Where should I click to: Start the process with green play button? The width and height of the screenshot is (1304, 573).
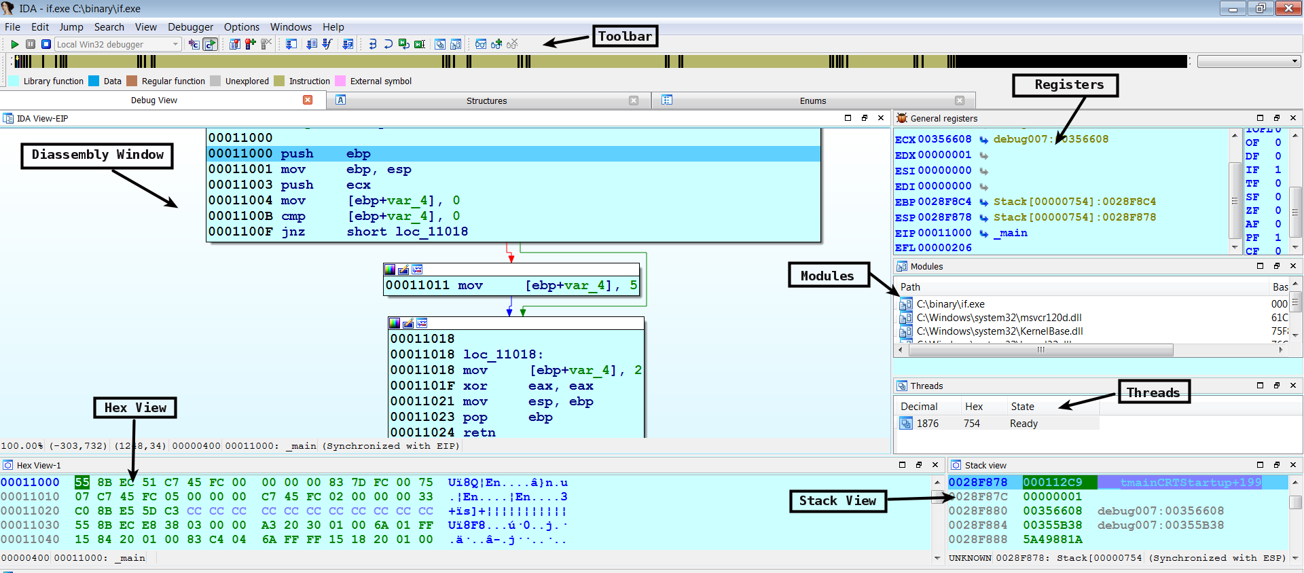tap(14, 44)
